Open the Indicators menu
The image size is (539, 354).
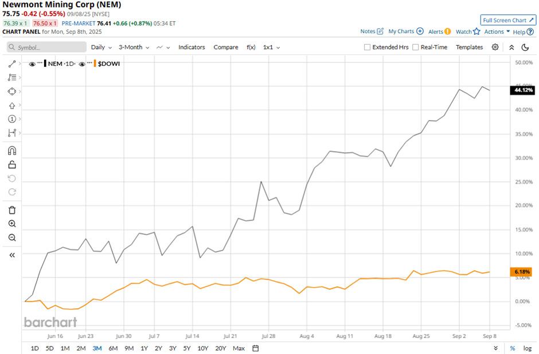tap(192, 47)
